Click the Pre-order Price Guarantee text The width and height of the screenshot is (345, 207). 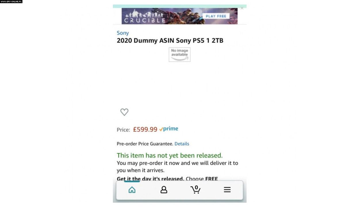[x=145, y=144]
